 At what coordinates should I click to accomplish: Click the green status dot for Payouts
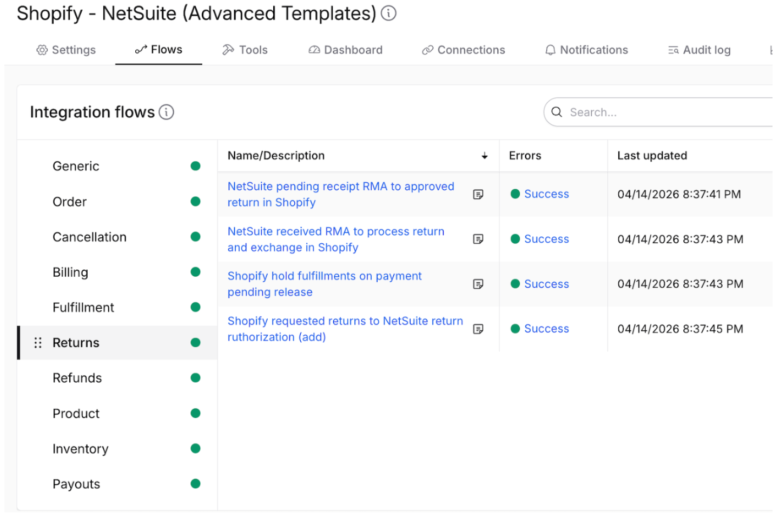(x=196, y=484)
